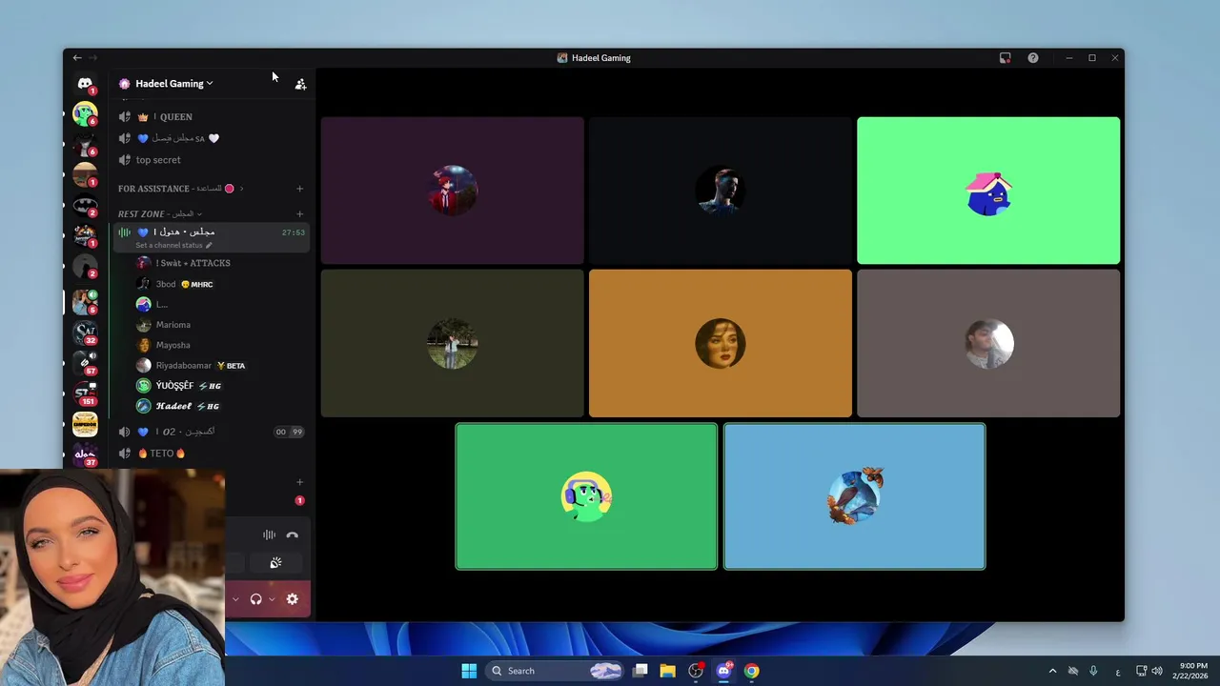This screenshot has height=686, width=1220.
Task: Select user ÝÙÒŞŞÈF in voice list
Action: click(x=221, y=386)
